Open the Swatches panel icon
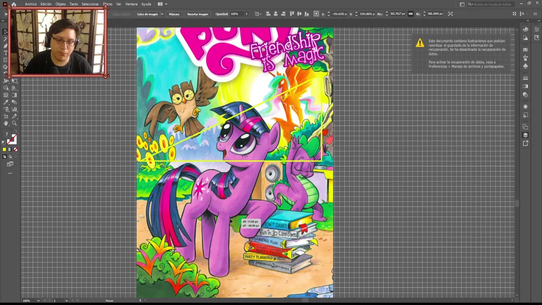The width and height of the screenshot is (542, 305). tap(525, 50)
